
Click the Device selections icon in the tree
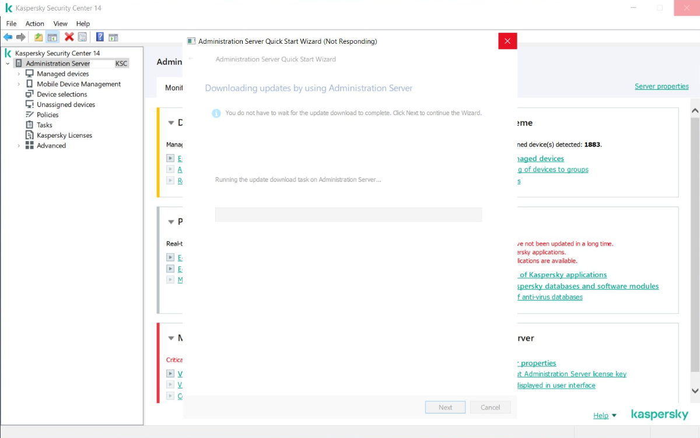[x=30, y=94]
